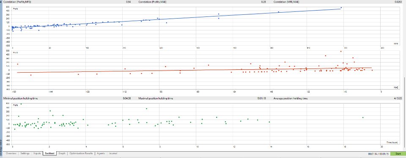Open the Optimization Results tab
The height and width of the screenshot is (158, 406).
click(x=81, y=153)
